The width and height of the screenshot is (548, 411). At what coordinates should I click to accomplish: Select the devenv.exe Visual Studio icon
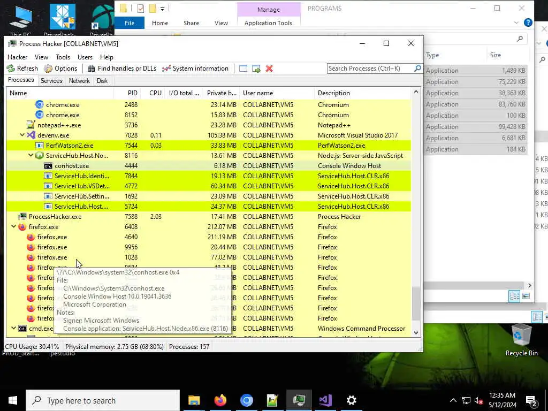[31, 135]
